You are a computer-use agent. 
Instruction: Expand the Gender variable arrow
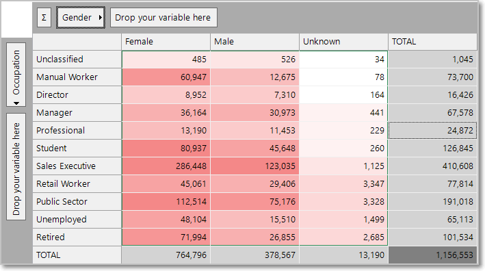(101, 18)
